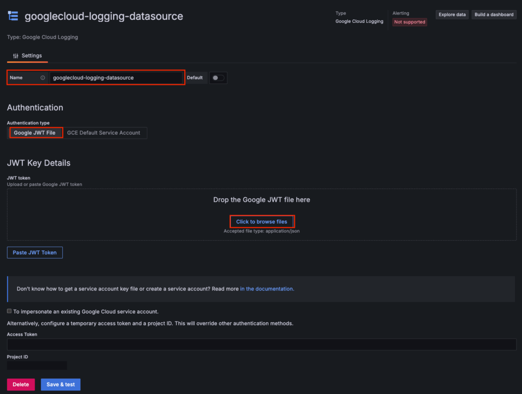This screenshot has height=394, width=522.
Task: Click the googlecloud-logging-datasource page title
Action: 104,16
